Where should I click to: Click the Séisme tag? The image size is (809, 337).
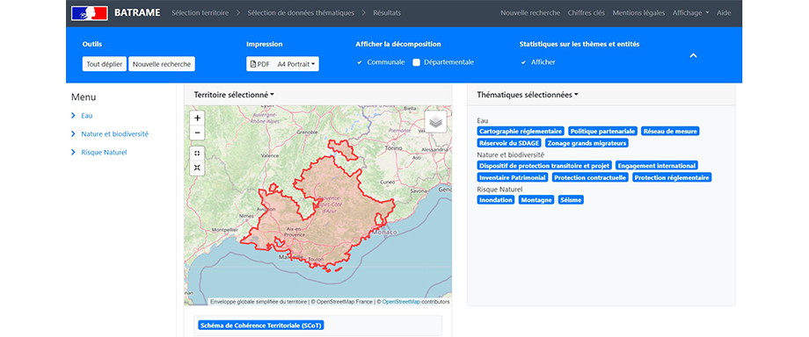(x=571, y=200)
